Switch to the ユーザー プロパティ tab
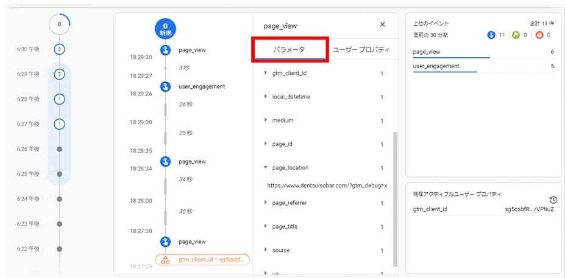 pyautogui.click(x=361, y=50)
